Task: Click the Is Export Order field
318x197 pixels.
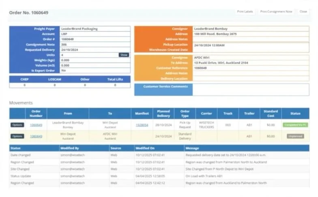Action: click(95, 71)
